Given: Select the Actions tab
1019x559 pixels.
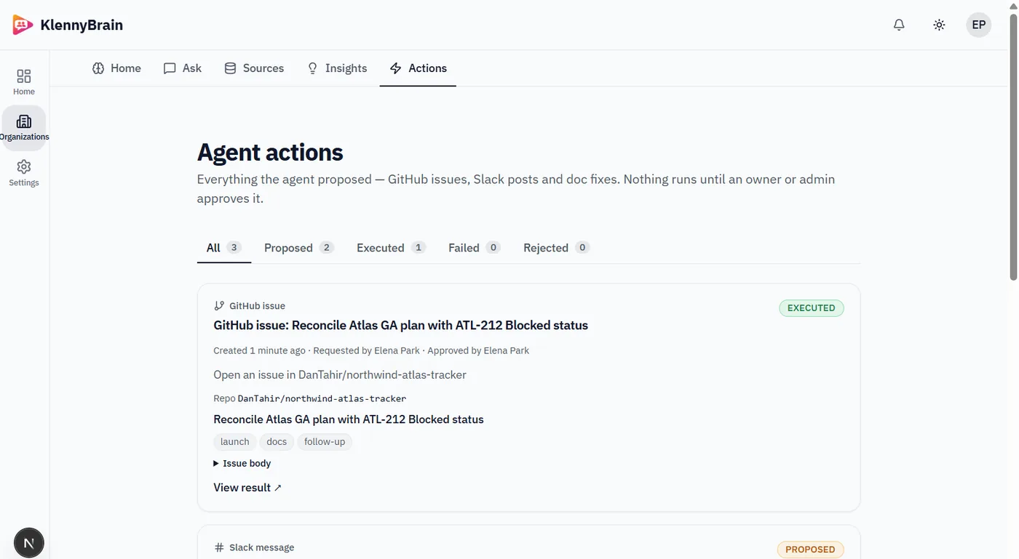Looking at the screenshot, I should click(x=418, y=68).
